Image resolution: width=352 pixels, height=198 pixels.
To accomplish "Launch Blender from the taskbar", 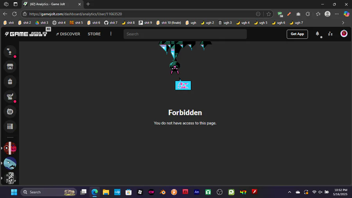I will pos(163,192).
